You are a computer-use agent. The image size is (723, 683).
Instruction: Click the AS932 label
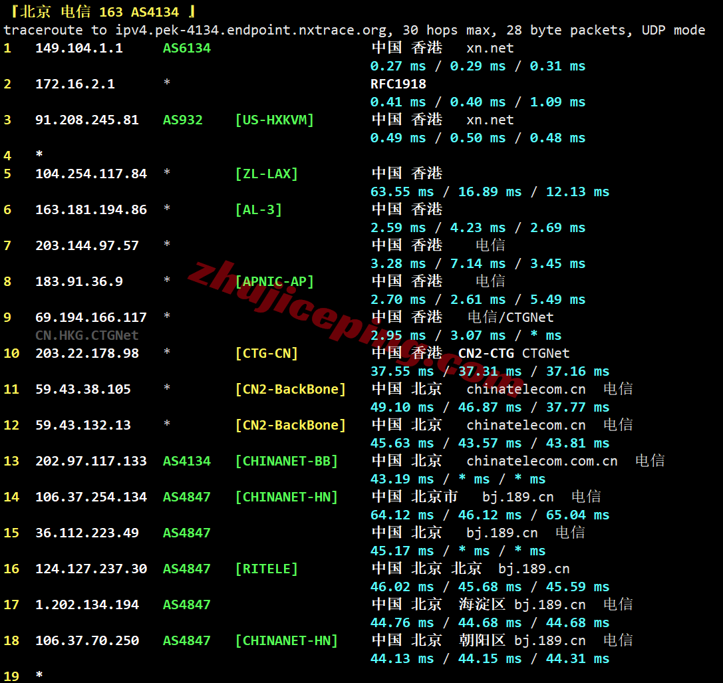183,120
